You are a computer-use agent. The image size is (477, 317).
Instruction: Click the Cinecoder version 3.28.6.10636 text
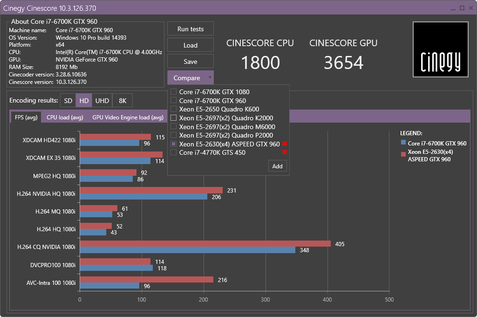(71, 74)
